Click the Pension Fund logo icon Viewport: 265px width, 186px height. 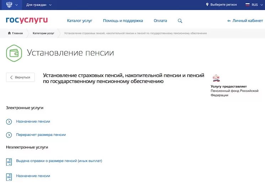pos(216,78)
